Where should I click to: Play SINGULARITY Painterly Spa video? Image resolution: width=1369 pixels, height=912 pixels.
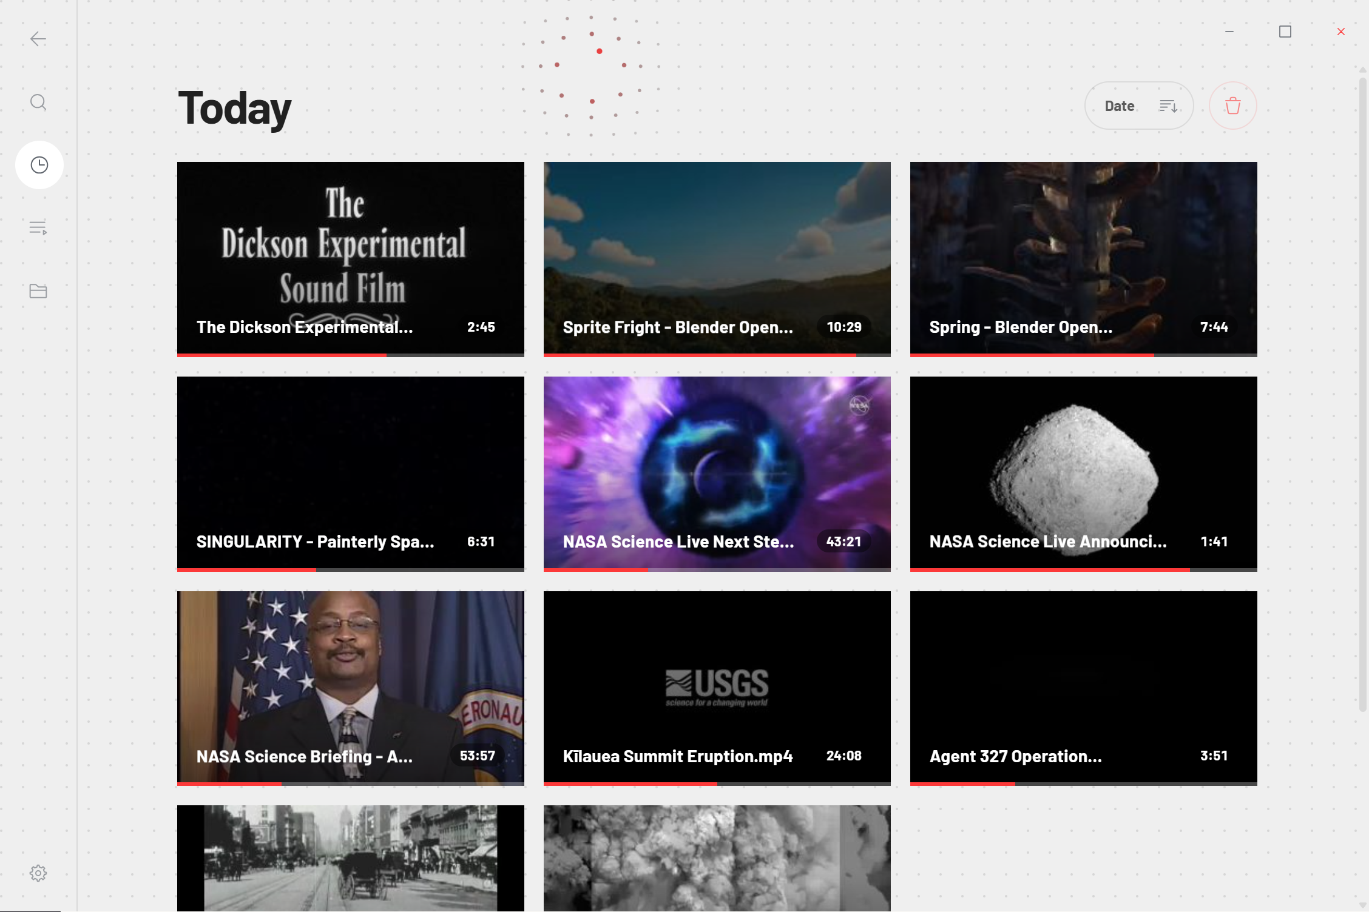(x=351, y=474)
